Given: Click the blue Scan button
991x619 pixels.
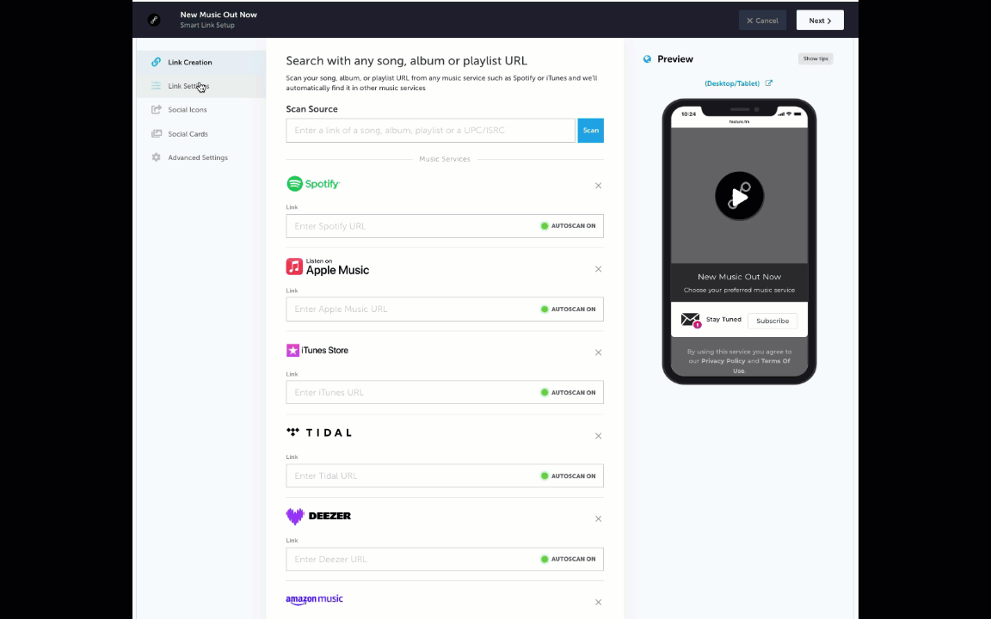Looking at the screenshot, I should pos(590,130).
